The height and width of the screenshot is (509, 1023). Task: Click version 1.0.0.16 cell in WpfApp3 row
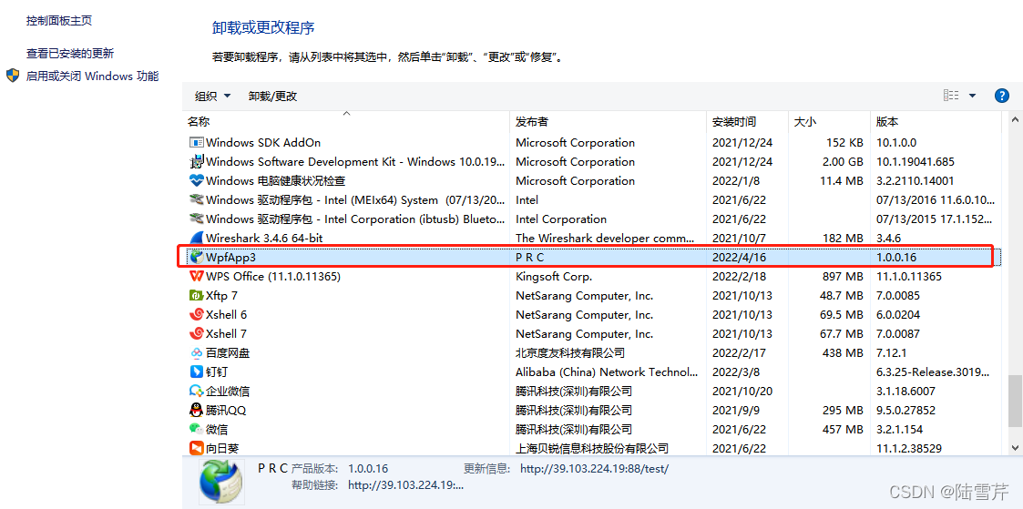(x=897, y=258)
